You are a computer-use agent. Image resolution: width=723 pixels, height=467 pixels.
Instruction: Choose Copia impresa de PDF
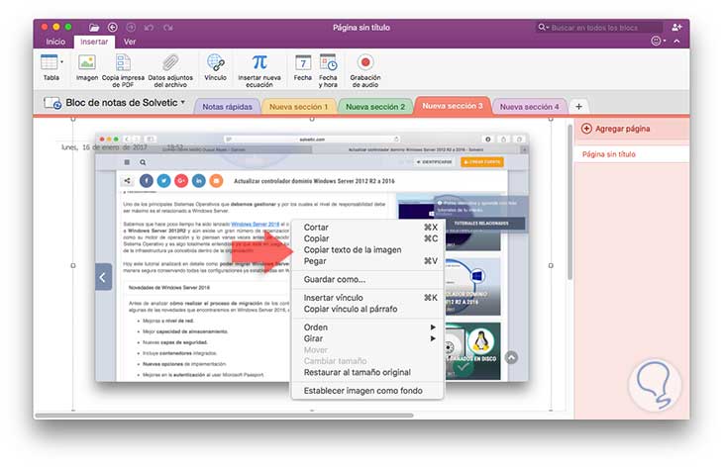pyautogui.click(x=123, y=70)
